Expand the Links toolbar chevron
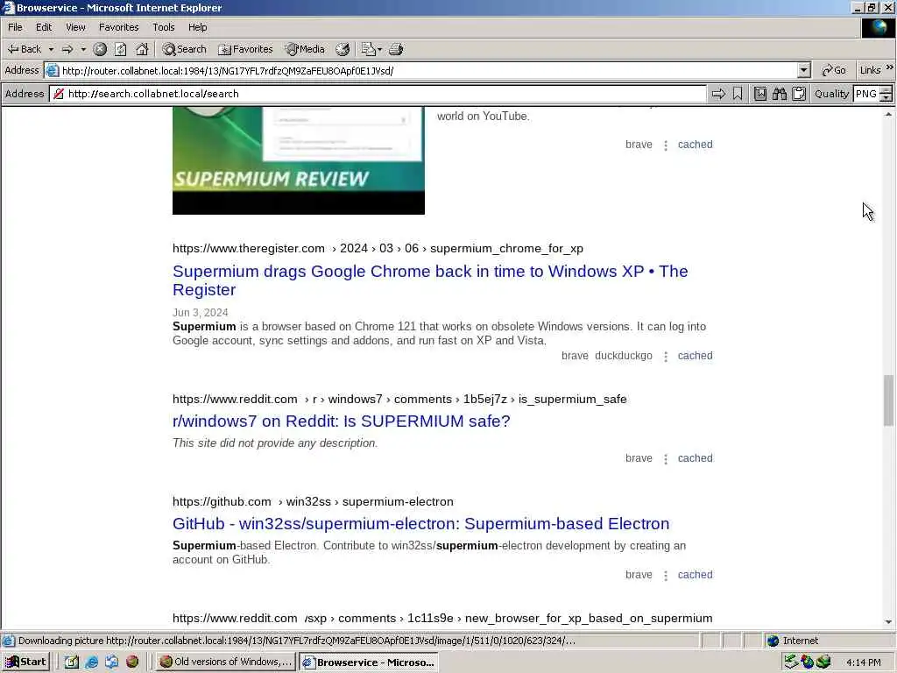This screenshot has width=897, height=673. pos(890,67)
